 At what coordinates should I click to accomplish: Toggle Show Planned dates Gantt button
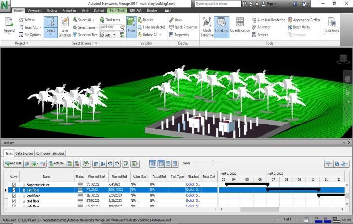(161, 163)
